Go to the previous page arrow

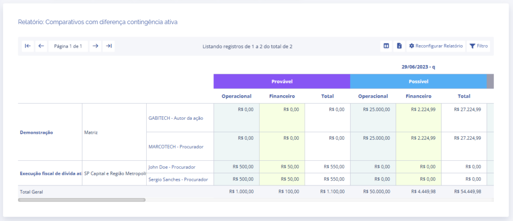[x=41, y=46]
